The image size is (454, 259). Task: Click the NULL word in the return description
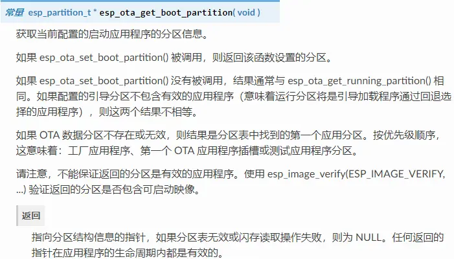point(368,237)
